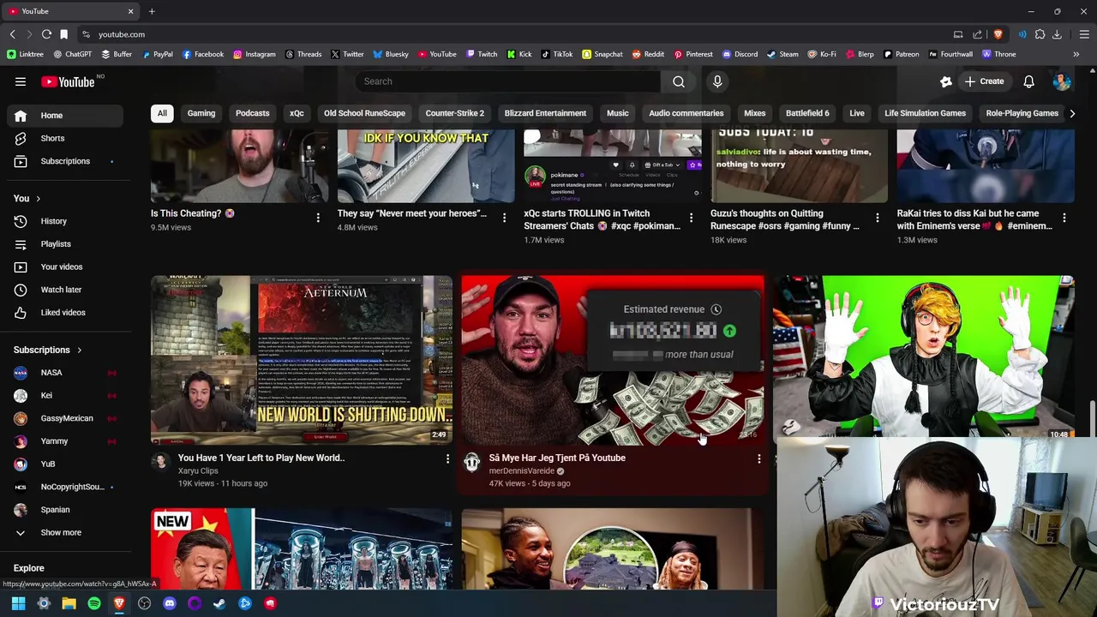Select the Music filter chip
Screen dimensions: 1097x617
(x=617, y=113)
